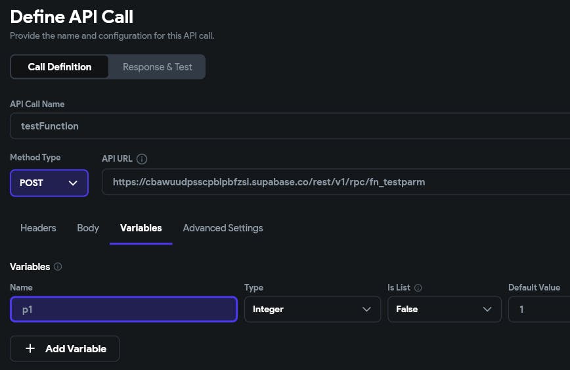
Task: Open the Body tab
Action: pos(88,228)
